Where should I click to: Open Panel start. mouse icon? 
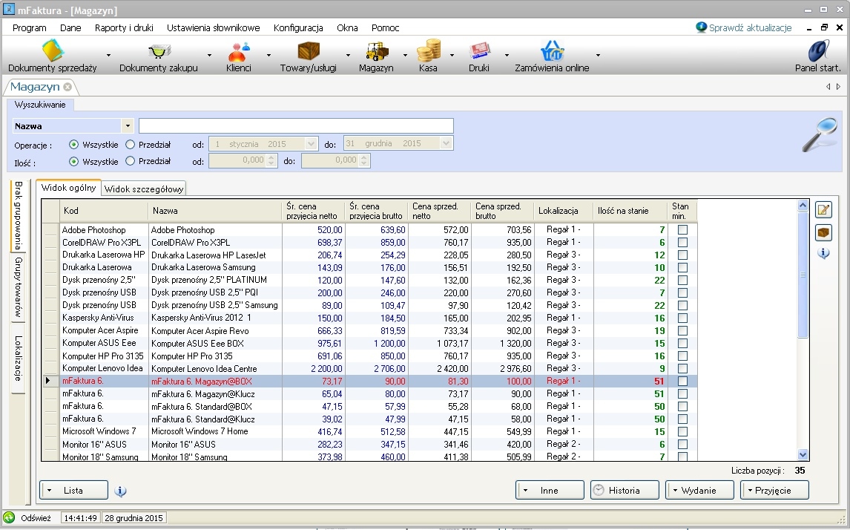[x=817, y=52]
